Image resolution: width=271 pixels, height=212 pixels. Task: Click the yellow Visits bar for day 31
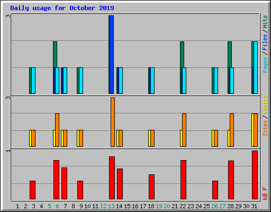pos(252,130)
